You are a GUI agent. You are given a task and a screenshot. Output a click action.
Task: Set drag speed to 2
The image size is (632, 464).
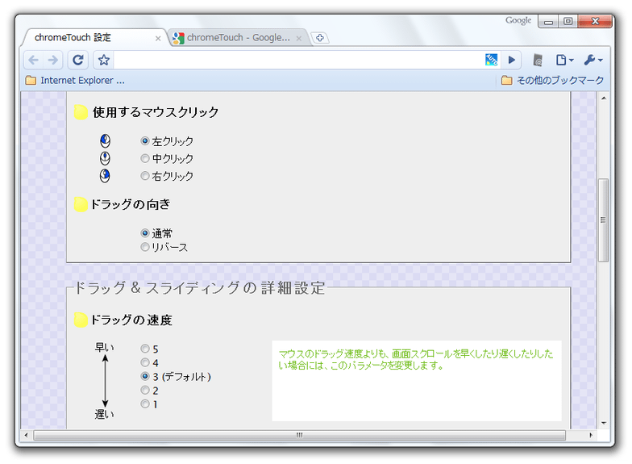click(x=145, y=390)
